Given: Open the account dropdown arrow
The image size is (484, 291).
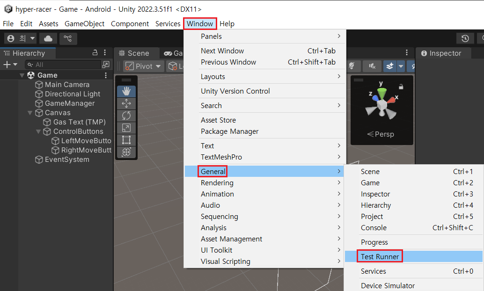Looking at the screenshot, I should click(32, 38).
